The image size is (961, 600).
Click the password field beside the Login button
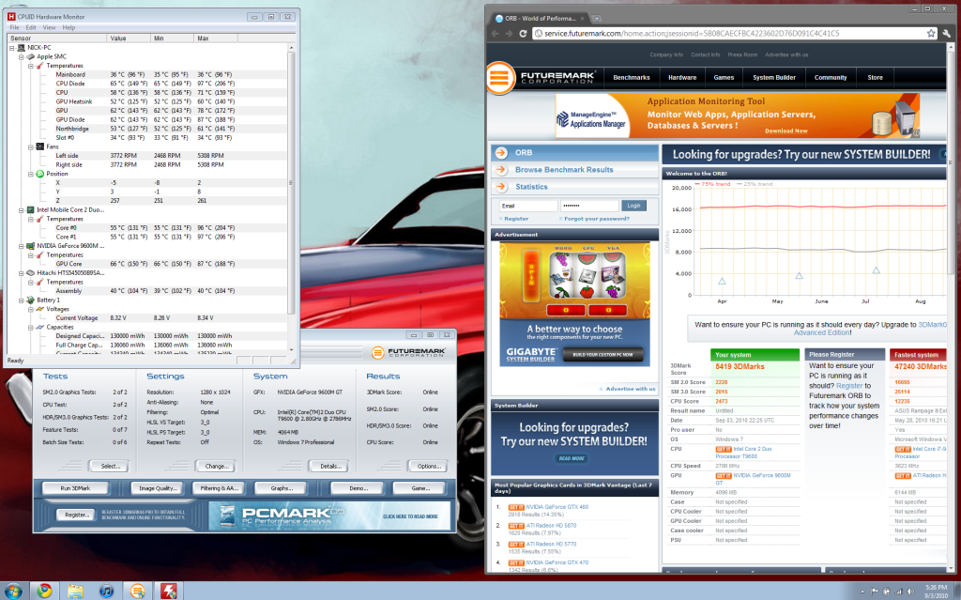pyautogui.click(x=589, y=207)
